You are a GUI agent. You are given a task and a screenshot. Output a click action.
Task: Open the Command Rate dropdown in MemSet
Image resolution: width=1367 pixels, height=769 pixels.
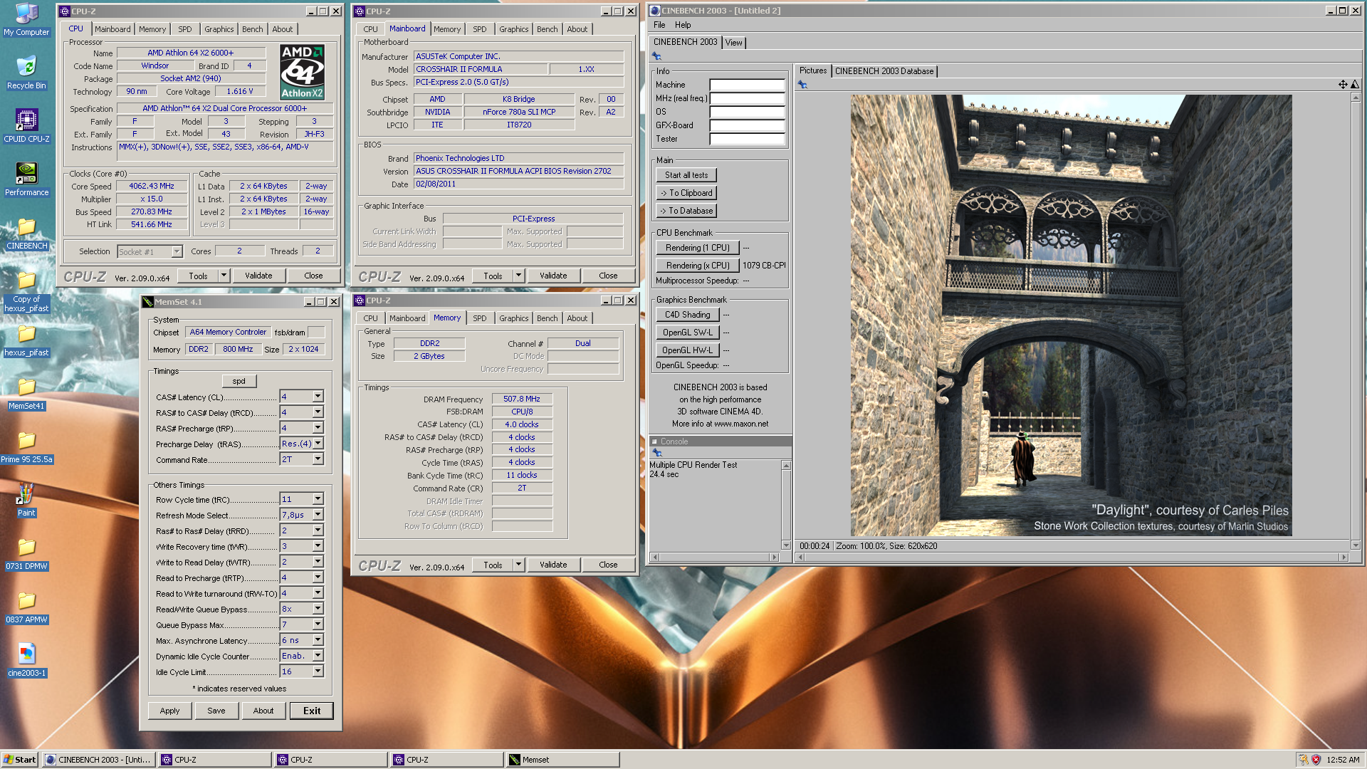[x=318, y=459]
